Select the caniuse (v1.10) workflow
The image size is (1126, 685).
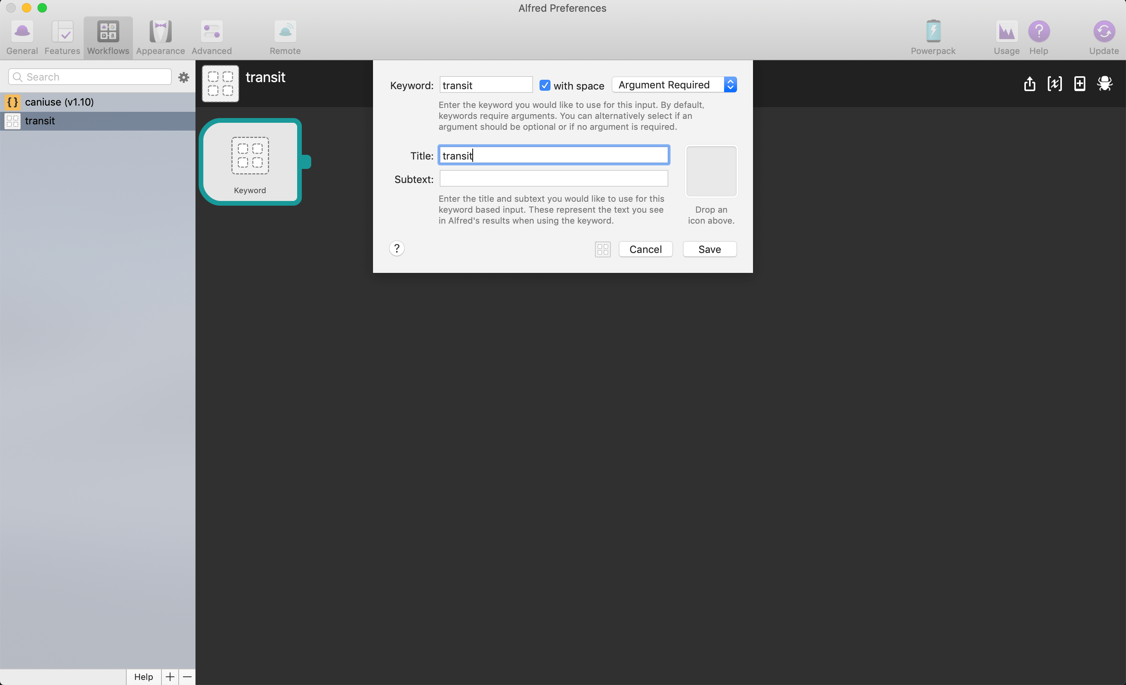pos(59,102)
